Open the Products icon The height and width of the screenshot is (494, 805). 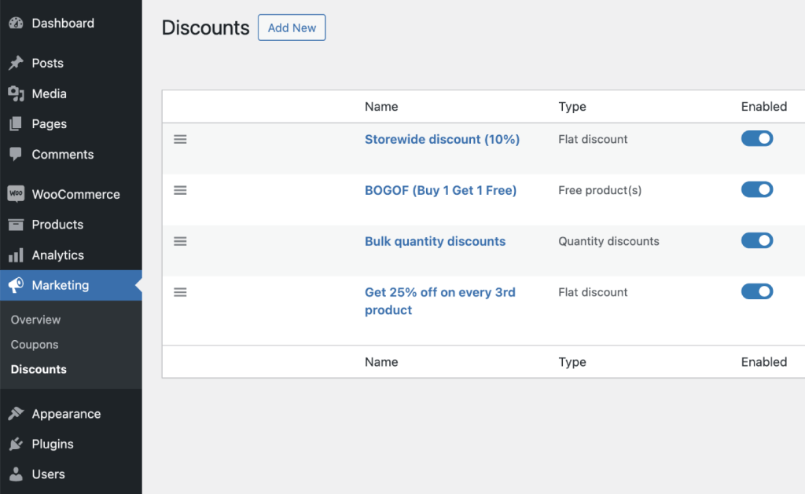(x=17, y=224)
